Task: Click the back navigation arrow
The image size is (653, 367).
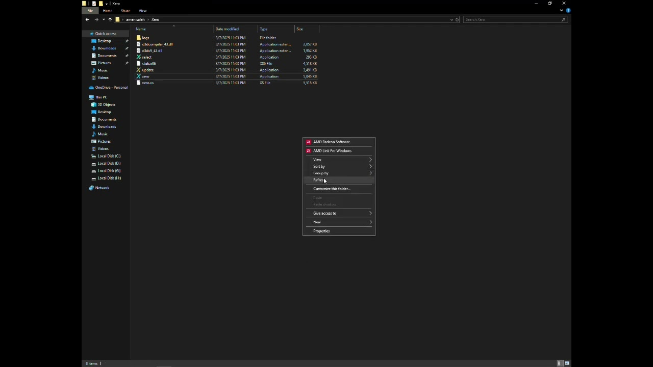Action: [x=87, y=19]
